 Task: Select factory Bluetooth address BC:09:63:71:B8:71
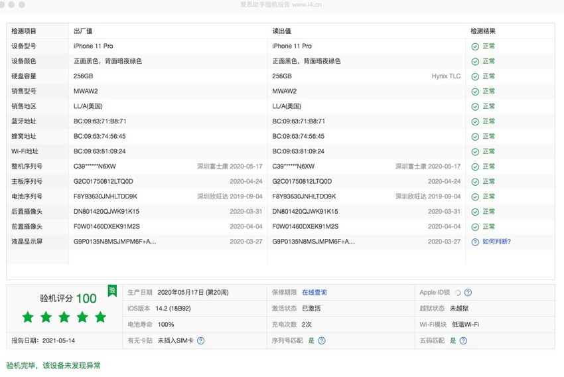(x=100, y=121)
